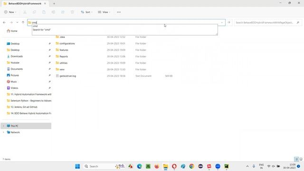The height and width of the screenshot is (171, 304).
Task: Open the View dropdown
Action: (x=104, y=12)
